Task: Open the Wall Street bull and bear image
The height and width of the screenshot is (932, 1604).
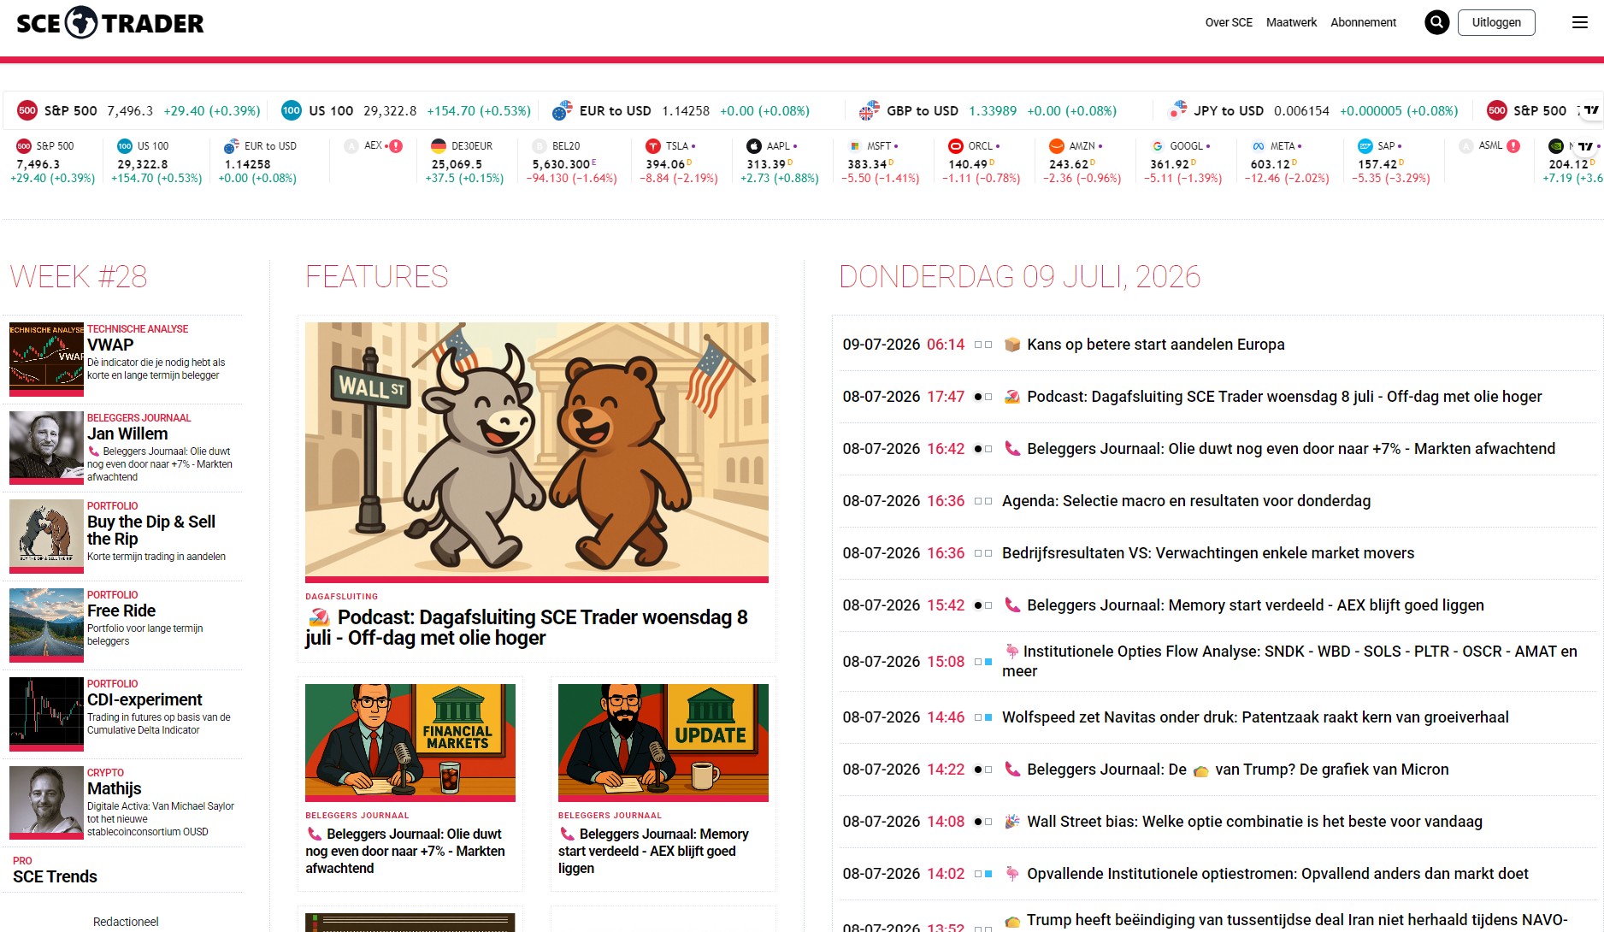Action: click(x=537, y=451)
